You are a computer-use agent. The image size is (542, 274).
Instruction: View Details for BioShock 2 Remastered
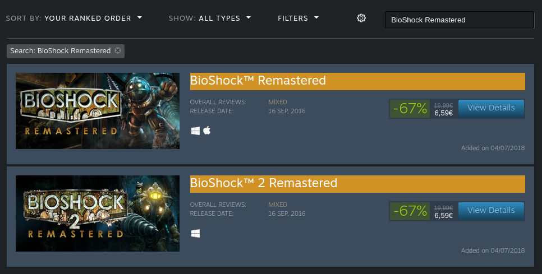click(x=491, y=211)
